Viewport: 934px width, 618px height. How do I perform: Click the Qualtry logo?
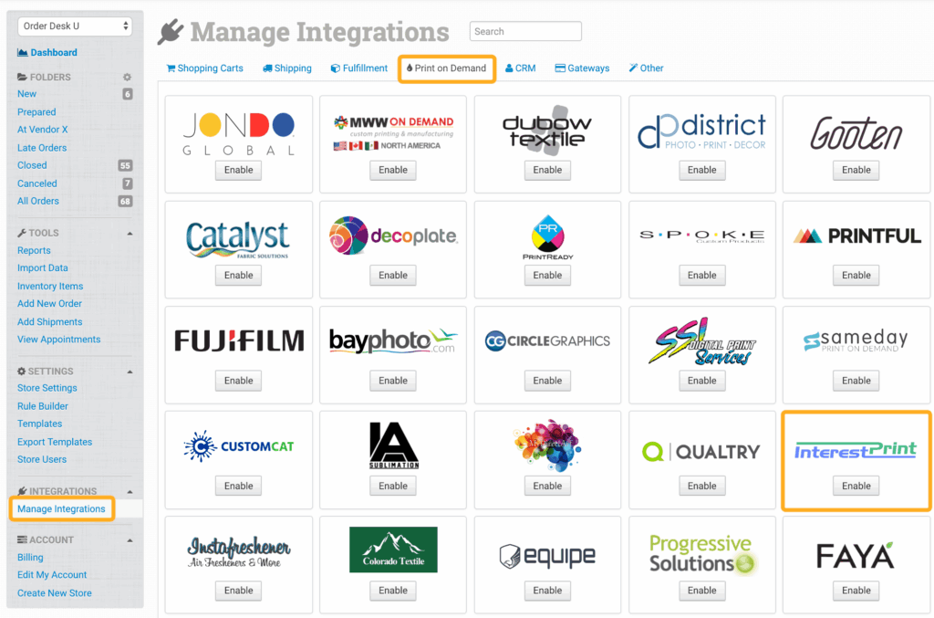(701, 451)
